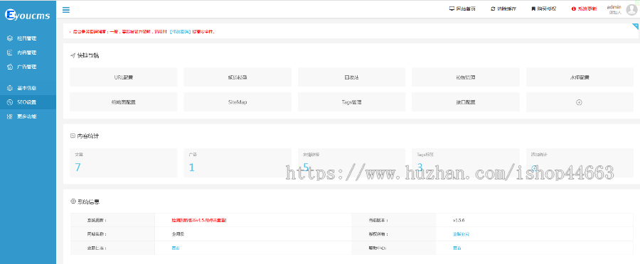
Task: Click the blue password link in red notice
Action: click(181, 31)
